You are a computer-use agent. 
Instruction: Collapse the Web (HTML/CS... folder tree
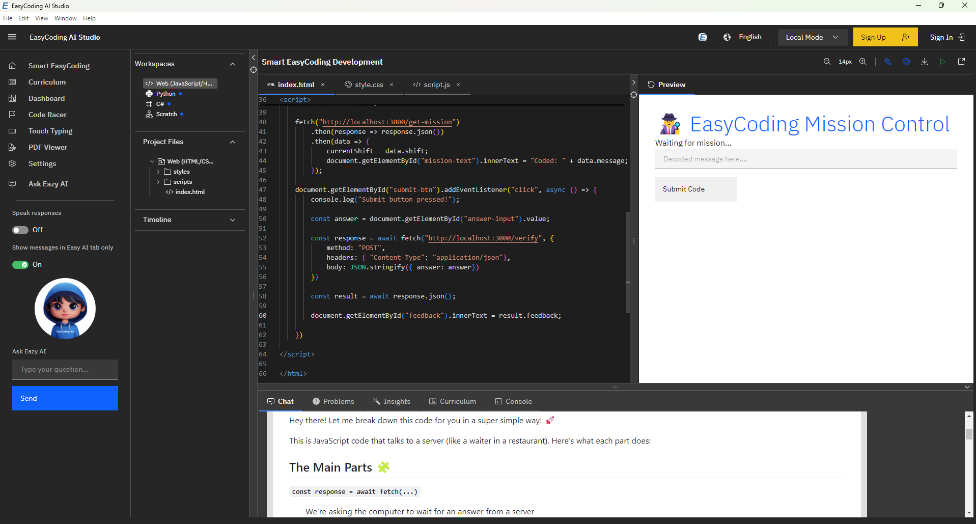pyautogui.click(x=152, y=161)
